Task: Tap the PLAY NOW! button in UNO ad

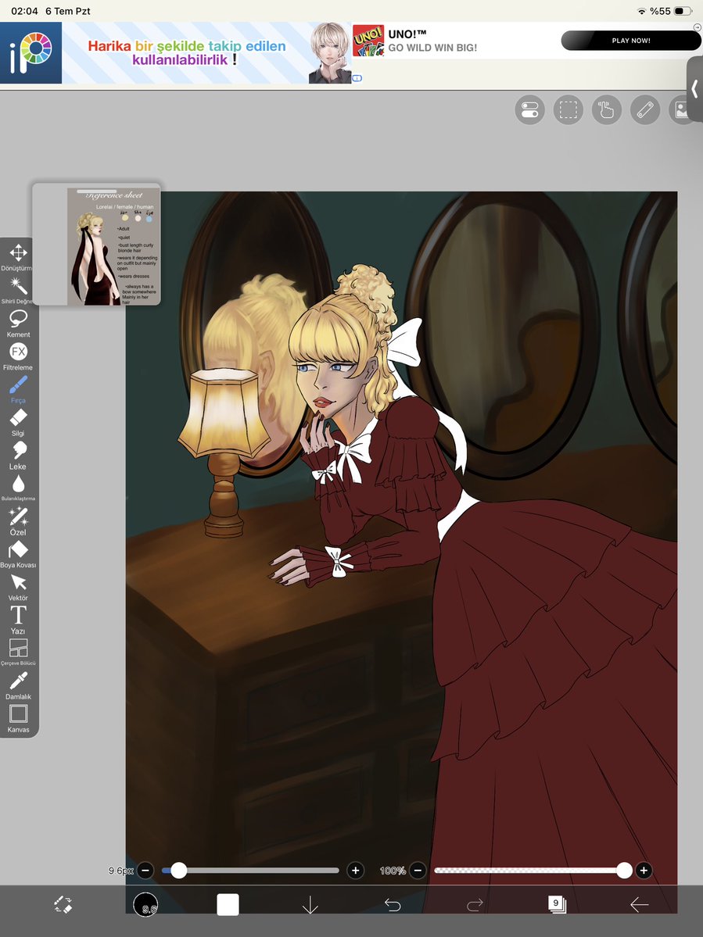Action: [631, 41]
